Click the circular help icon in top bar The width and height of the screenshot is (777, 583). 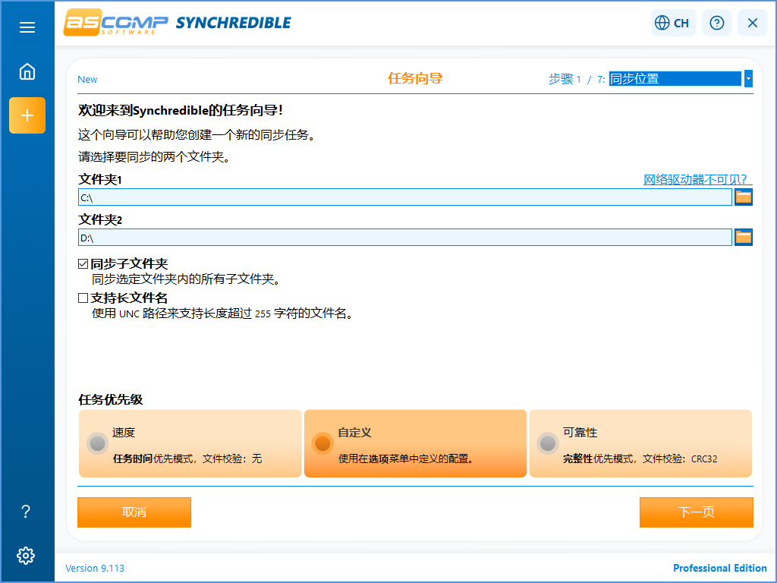click(x=716, y=23)
